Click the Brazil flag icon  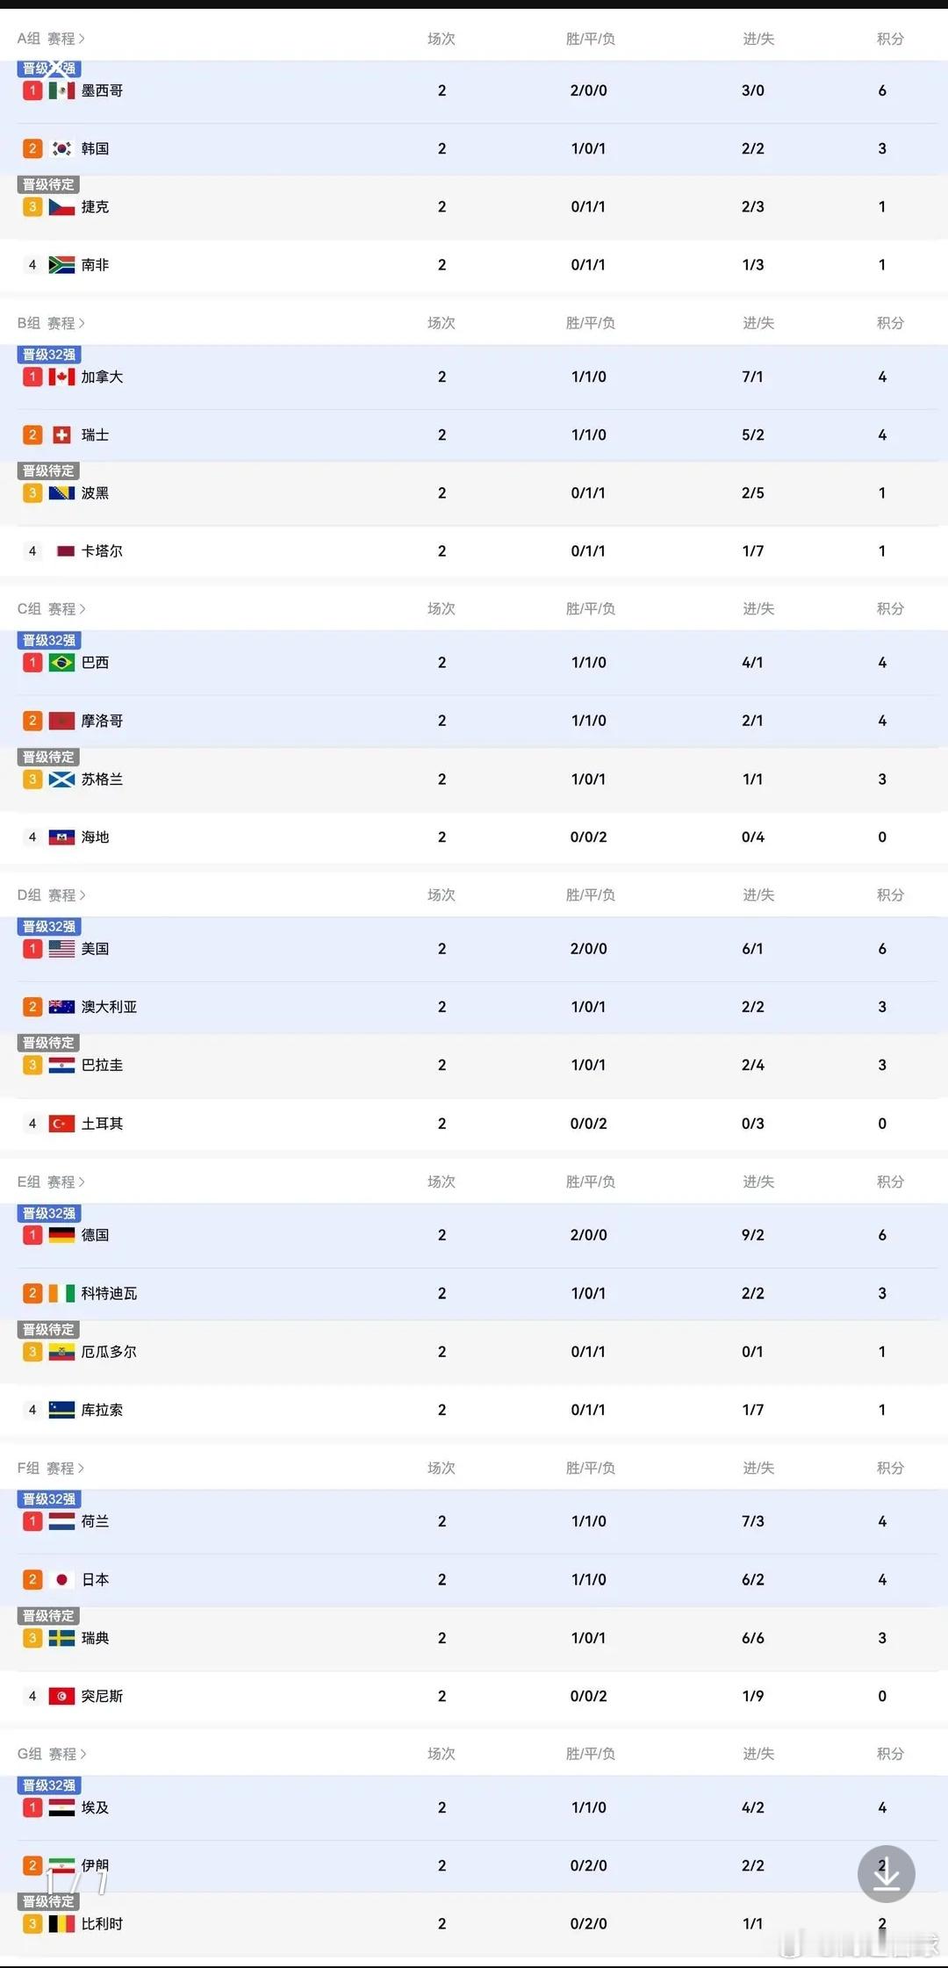click(61, 663)
